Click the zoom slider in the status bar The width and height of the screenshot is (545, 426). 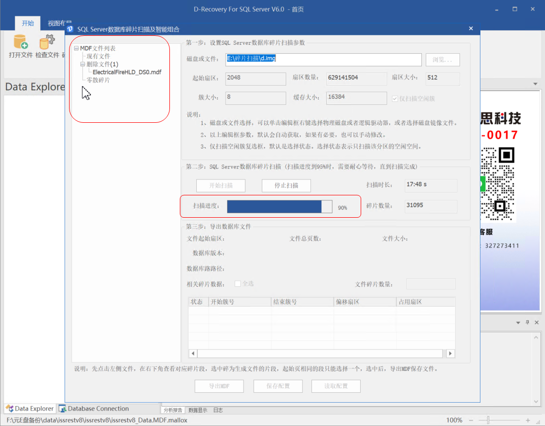(x=488, y=420)
